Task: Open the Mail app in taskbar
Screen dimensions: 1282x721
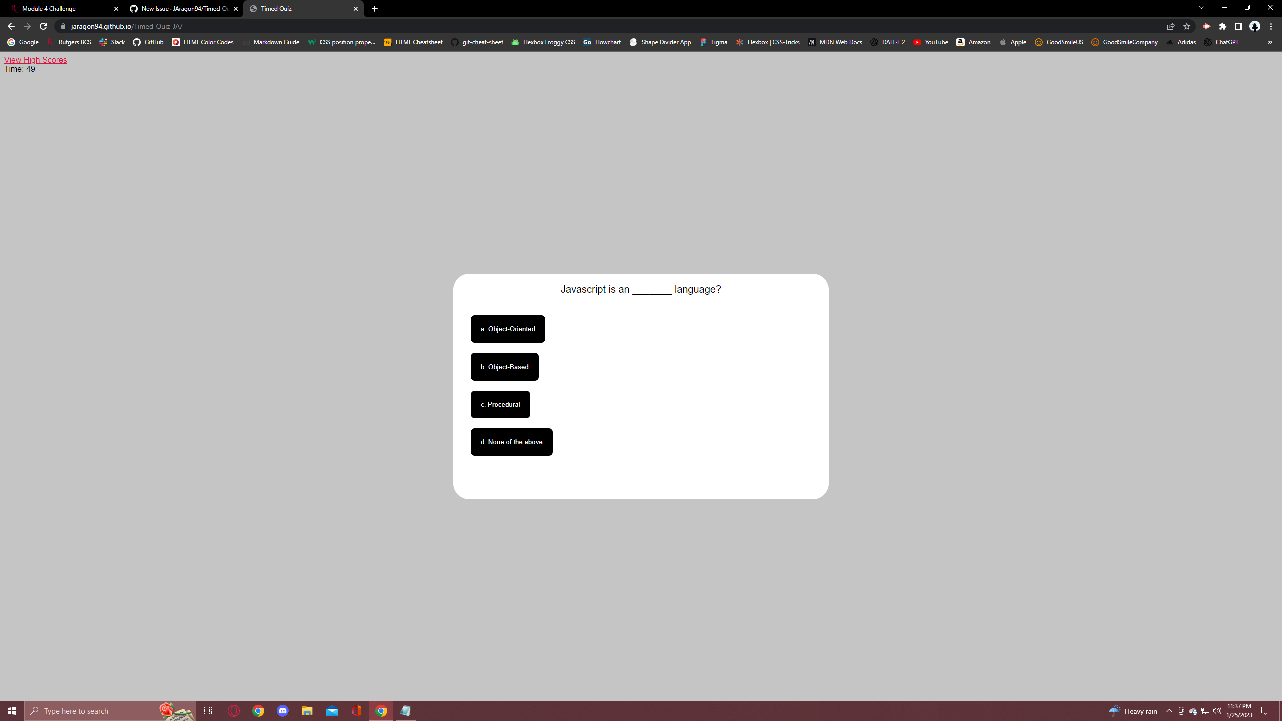Action: point(332,711)
